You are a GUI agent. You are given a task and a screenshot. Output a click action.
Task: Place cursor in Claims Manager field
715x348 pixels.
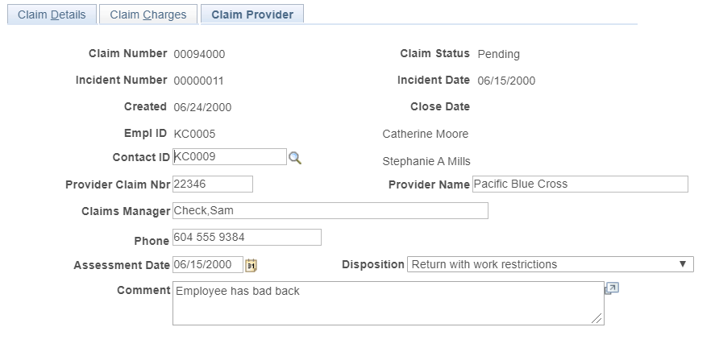pos(330,211)
